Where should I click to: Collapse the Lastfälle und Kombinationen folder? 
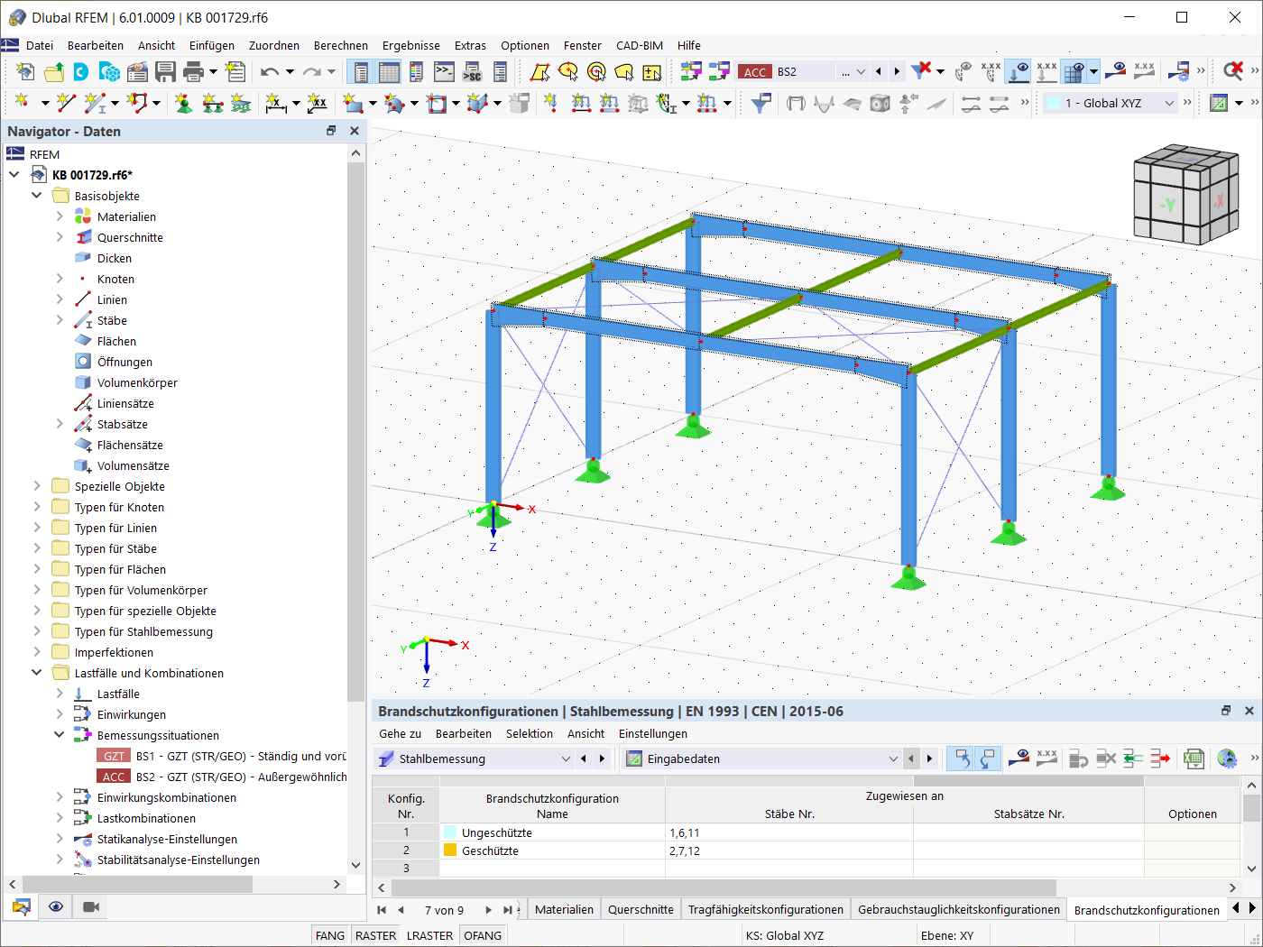[37, 673]
